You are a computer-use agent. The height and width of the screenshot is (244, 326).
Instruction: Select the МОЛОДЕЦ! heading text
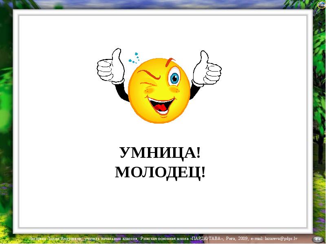click(160, 172)
